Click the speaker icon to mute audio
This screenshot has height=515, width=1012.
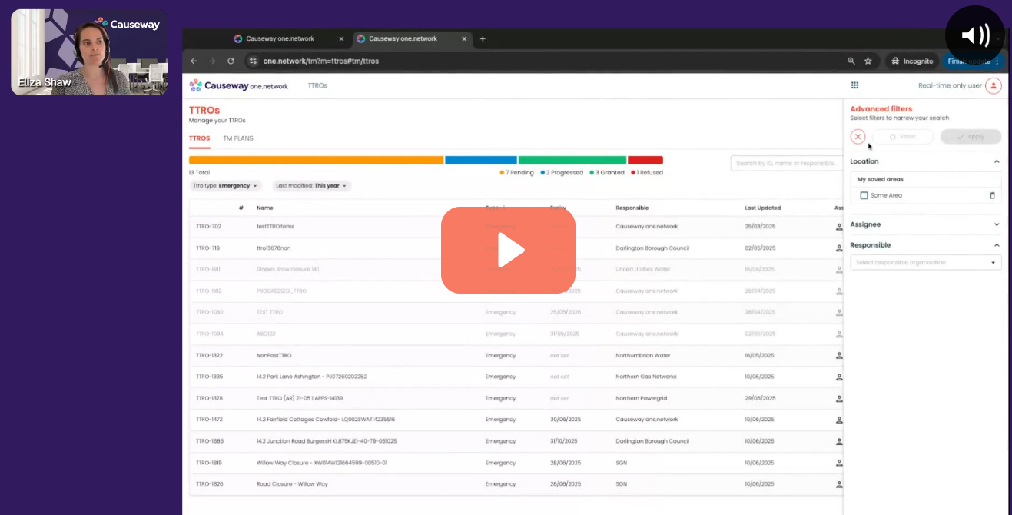tap(974, 35)
